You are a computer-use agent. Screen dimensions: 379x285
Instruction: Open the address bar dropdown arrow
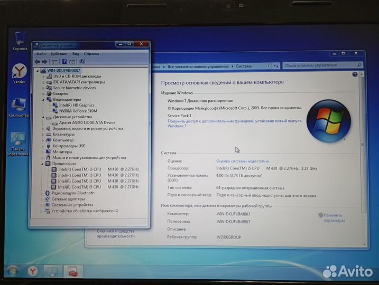pos(269,66)
